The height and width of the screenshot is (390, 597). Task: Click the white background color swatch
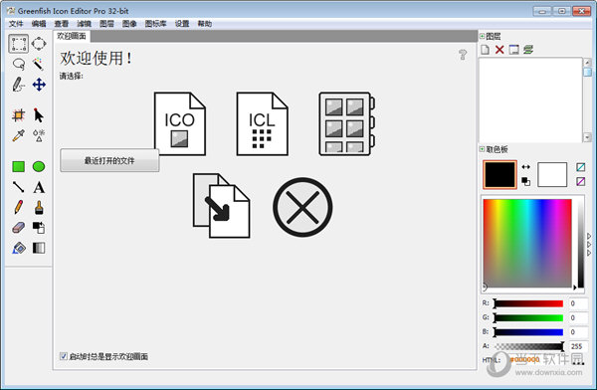(x=552, y=174)
